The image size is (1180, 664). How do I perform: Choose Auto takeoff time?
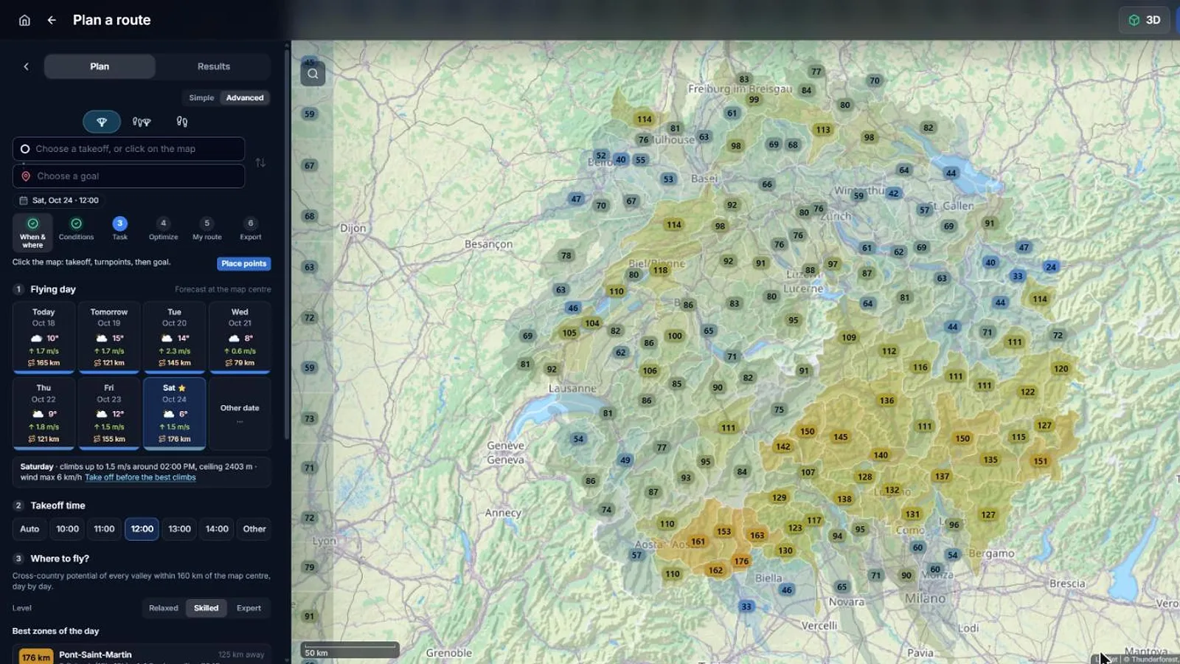pos(29,529)
